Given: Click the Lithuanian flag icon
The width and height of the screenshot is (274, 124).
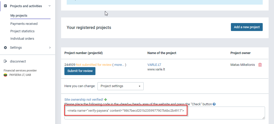Looking at the screenshot, I should [x=5, y=75].
